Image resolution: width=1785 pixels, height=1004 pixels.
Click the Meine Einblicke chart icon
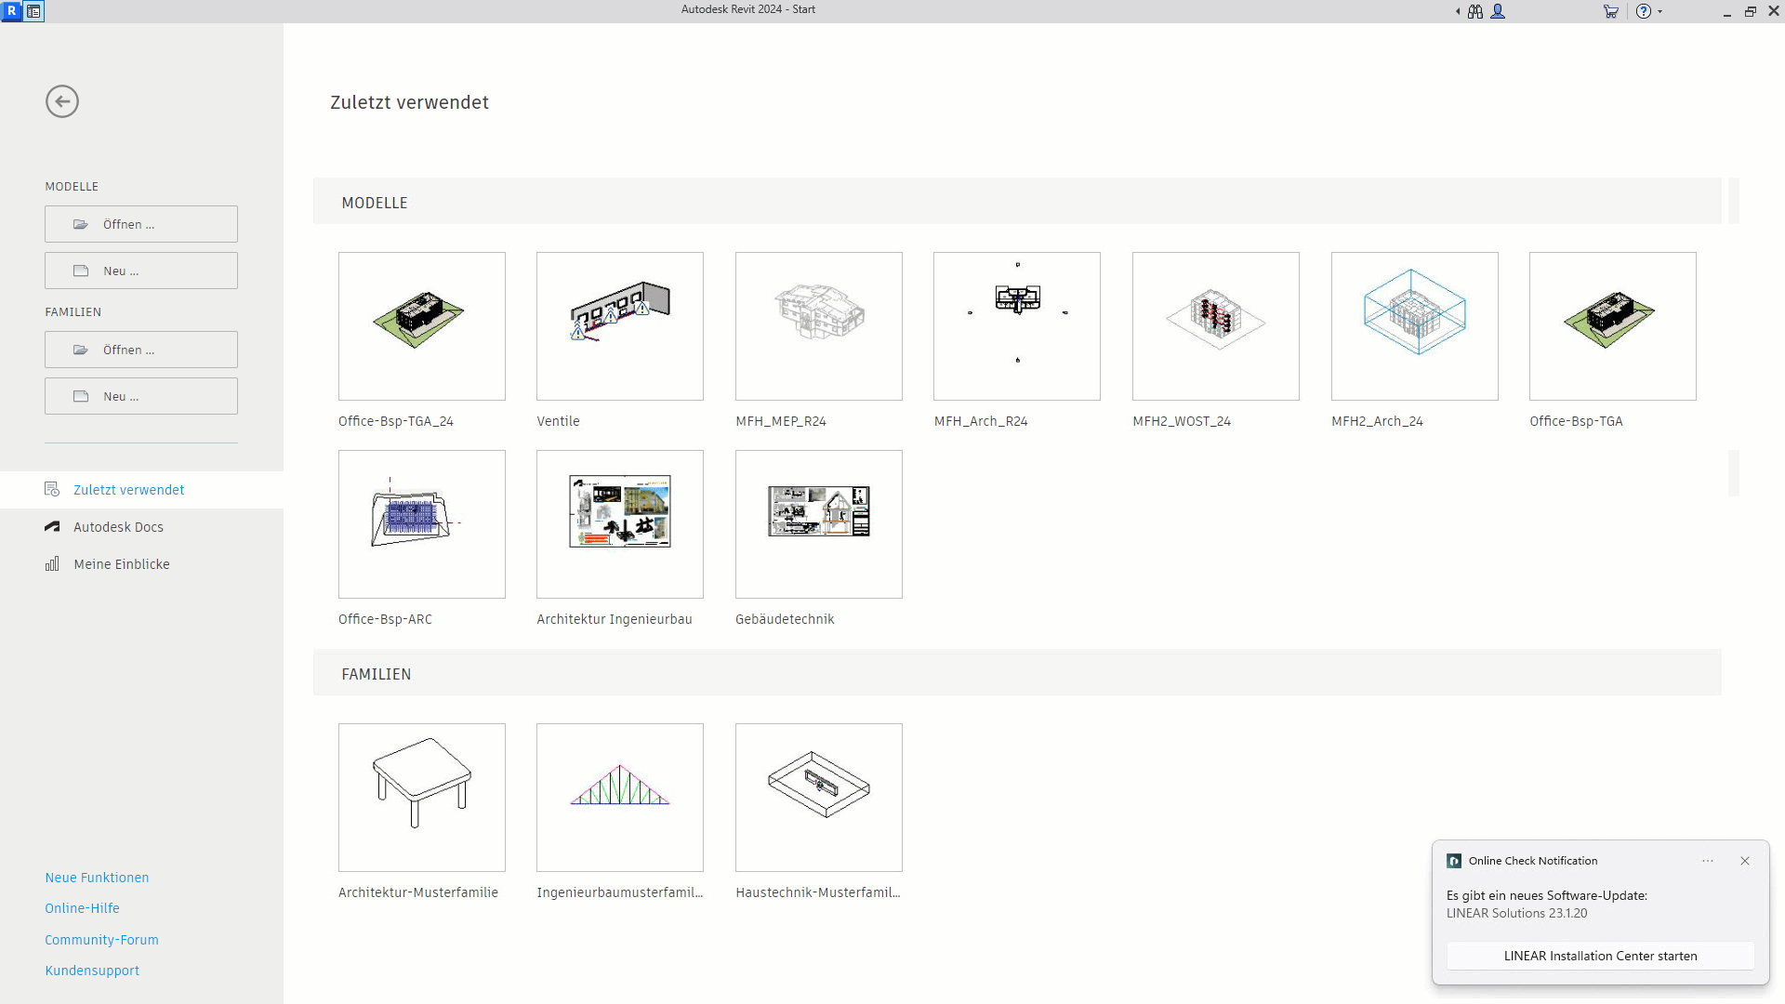pyautogui.click(x=52, y=564)
